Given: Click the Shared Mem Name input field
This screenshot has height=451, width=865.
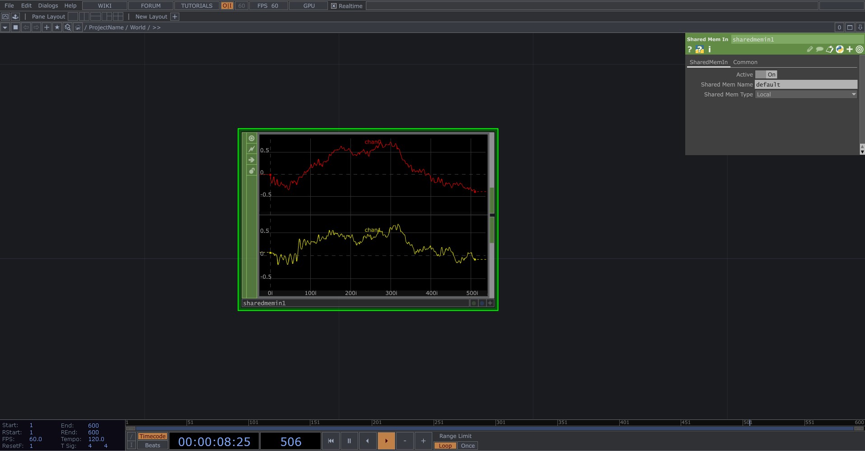Looking at the screenshot, I should [x=806, y=85].
